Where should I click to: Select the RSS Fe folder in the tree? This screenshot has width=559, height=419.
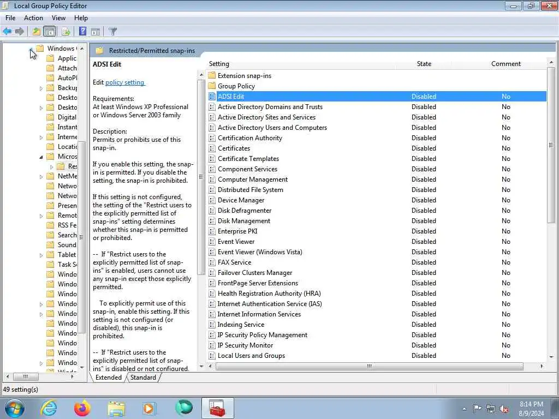67,225
